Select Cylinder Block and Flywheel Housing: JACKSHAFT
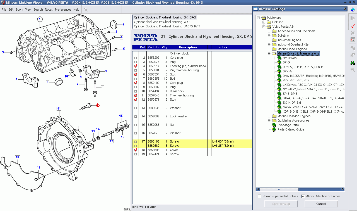The height and width of the screenshot is (211, 357). 167,26
